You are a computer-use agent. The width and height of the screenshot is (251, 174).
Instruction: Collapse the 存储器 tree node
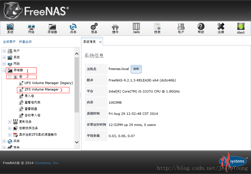coord(4,70)
